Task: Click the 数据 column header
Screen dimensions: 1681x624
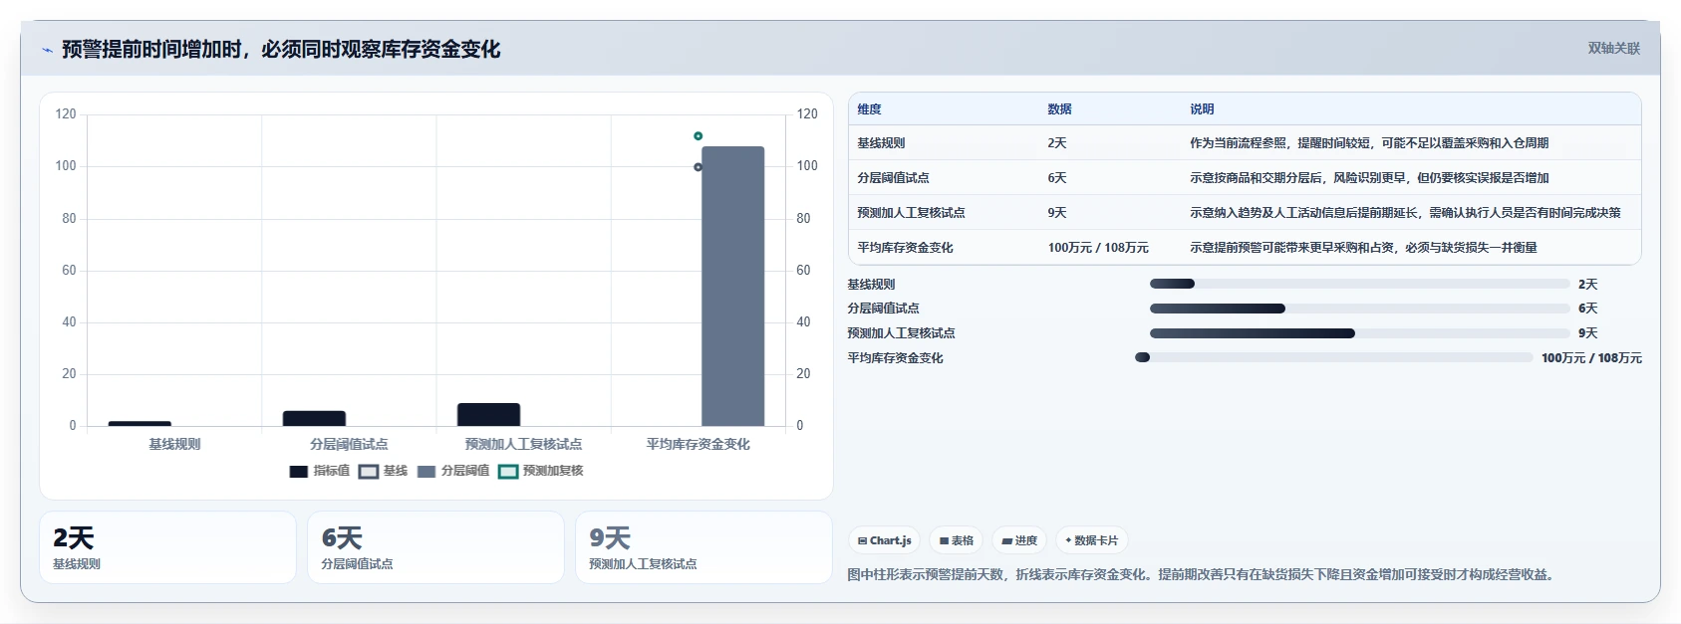Action: click(x=1060, y=109)
